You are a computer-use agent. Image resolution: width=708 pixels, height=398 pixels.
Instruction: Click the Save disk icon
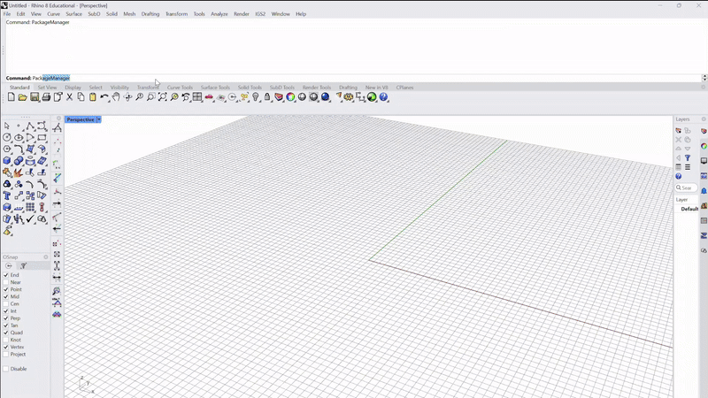35,97
